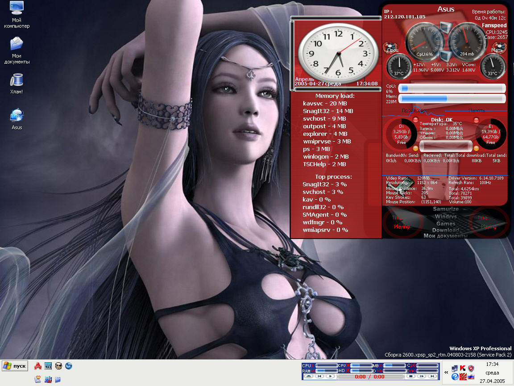
Task: Launch the MAX quick launch icon
Action: (48, 365)
